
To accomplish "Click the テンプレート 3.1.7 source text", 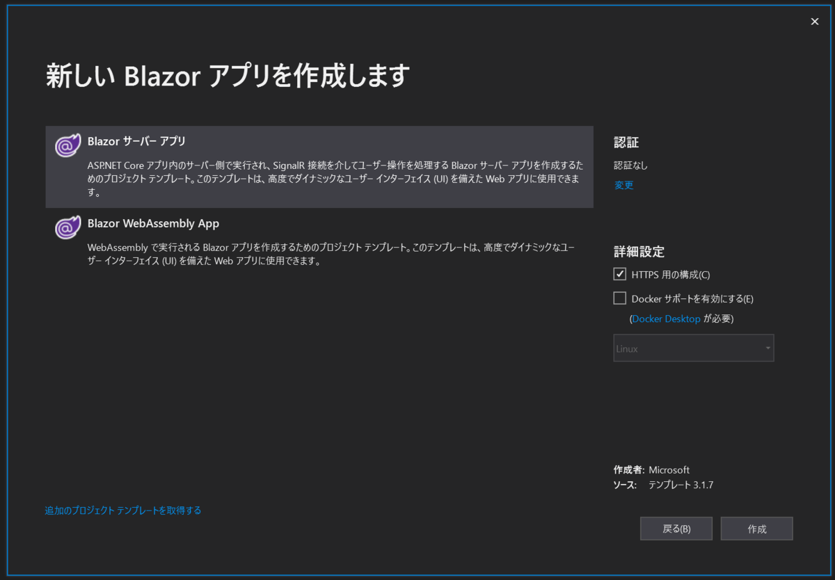I will tap(681, 485).
